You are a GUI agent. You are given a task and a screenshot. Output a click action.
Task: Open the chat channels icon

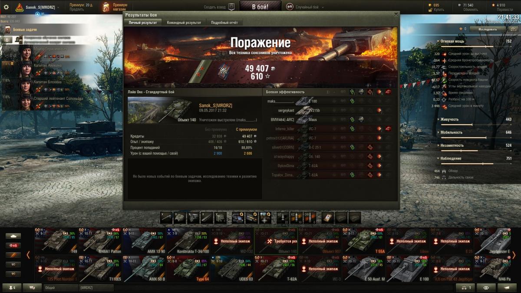coord(32,287)
